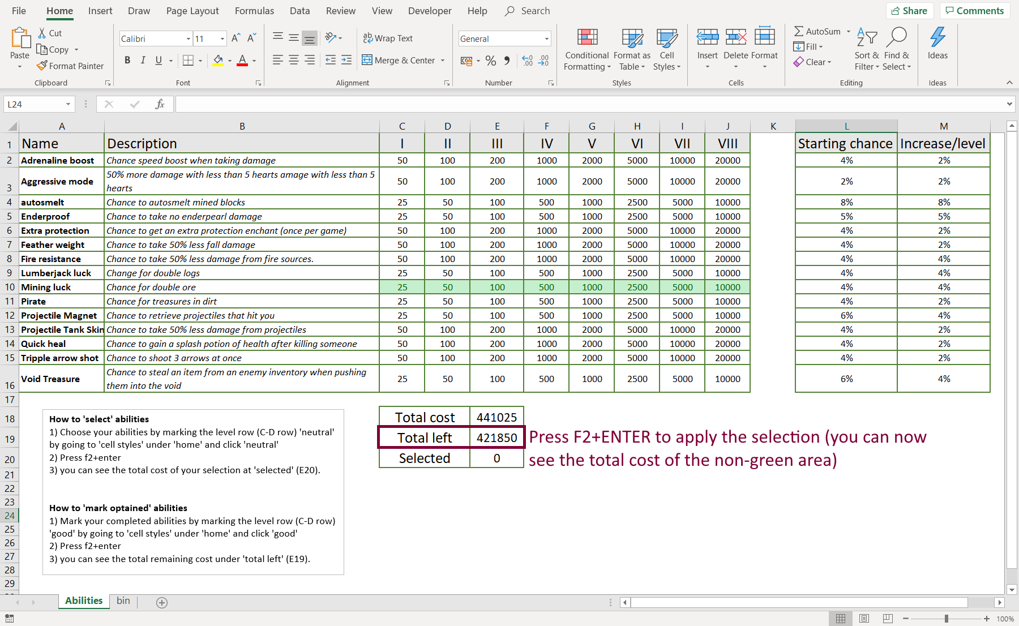The width and height of the screenshot is (1019, 626).
Task: Open the font name Calibri dropdown
Action: 189,38
